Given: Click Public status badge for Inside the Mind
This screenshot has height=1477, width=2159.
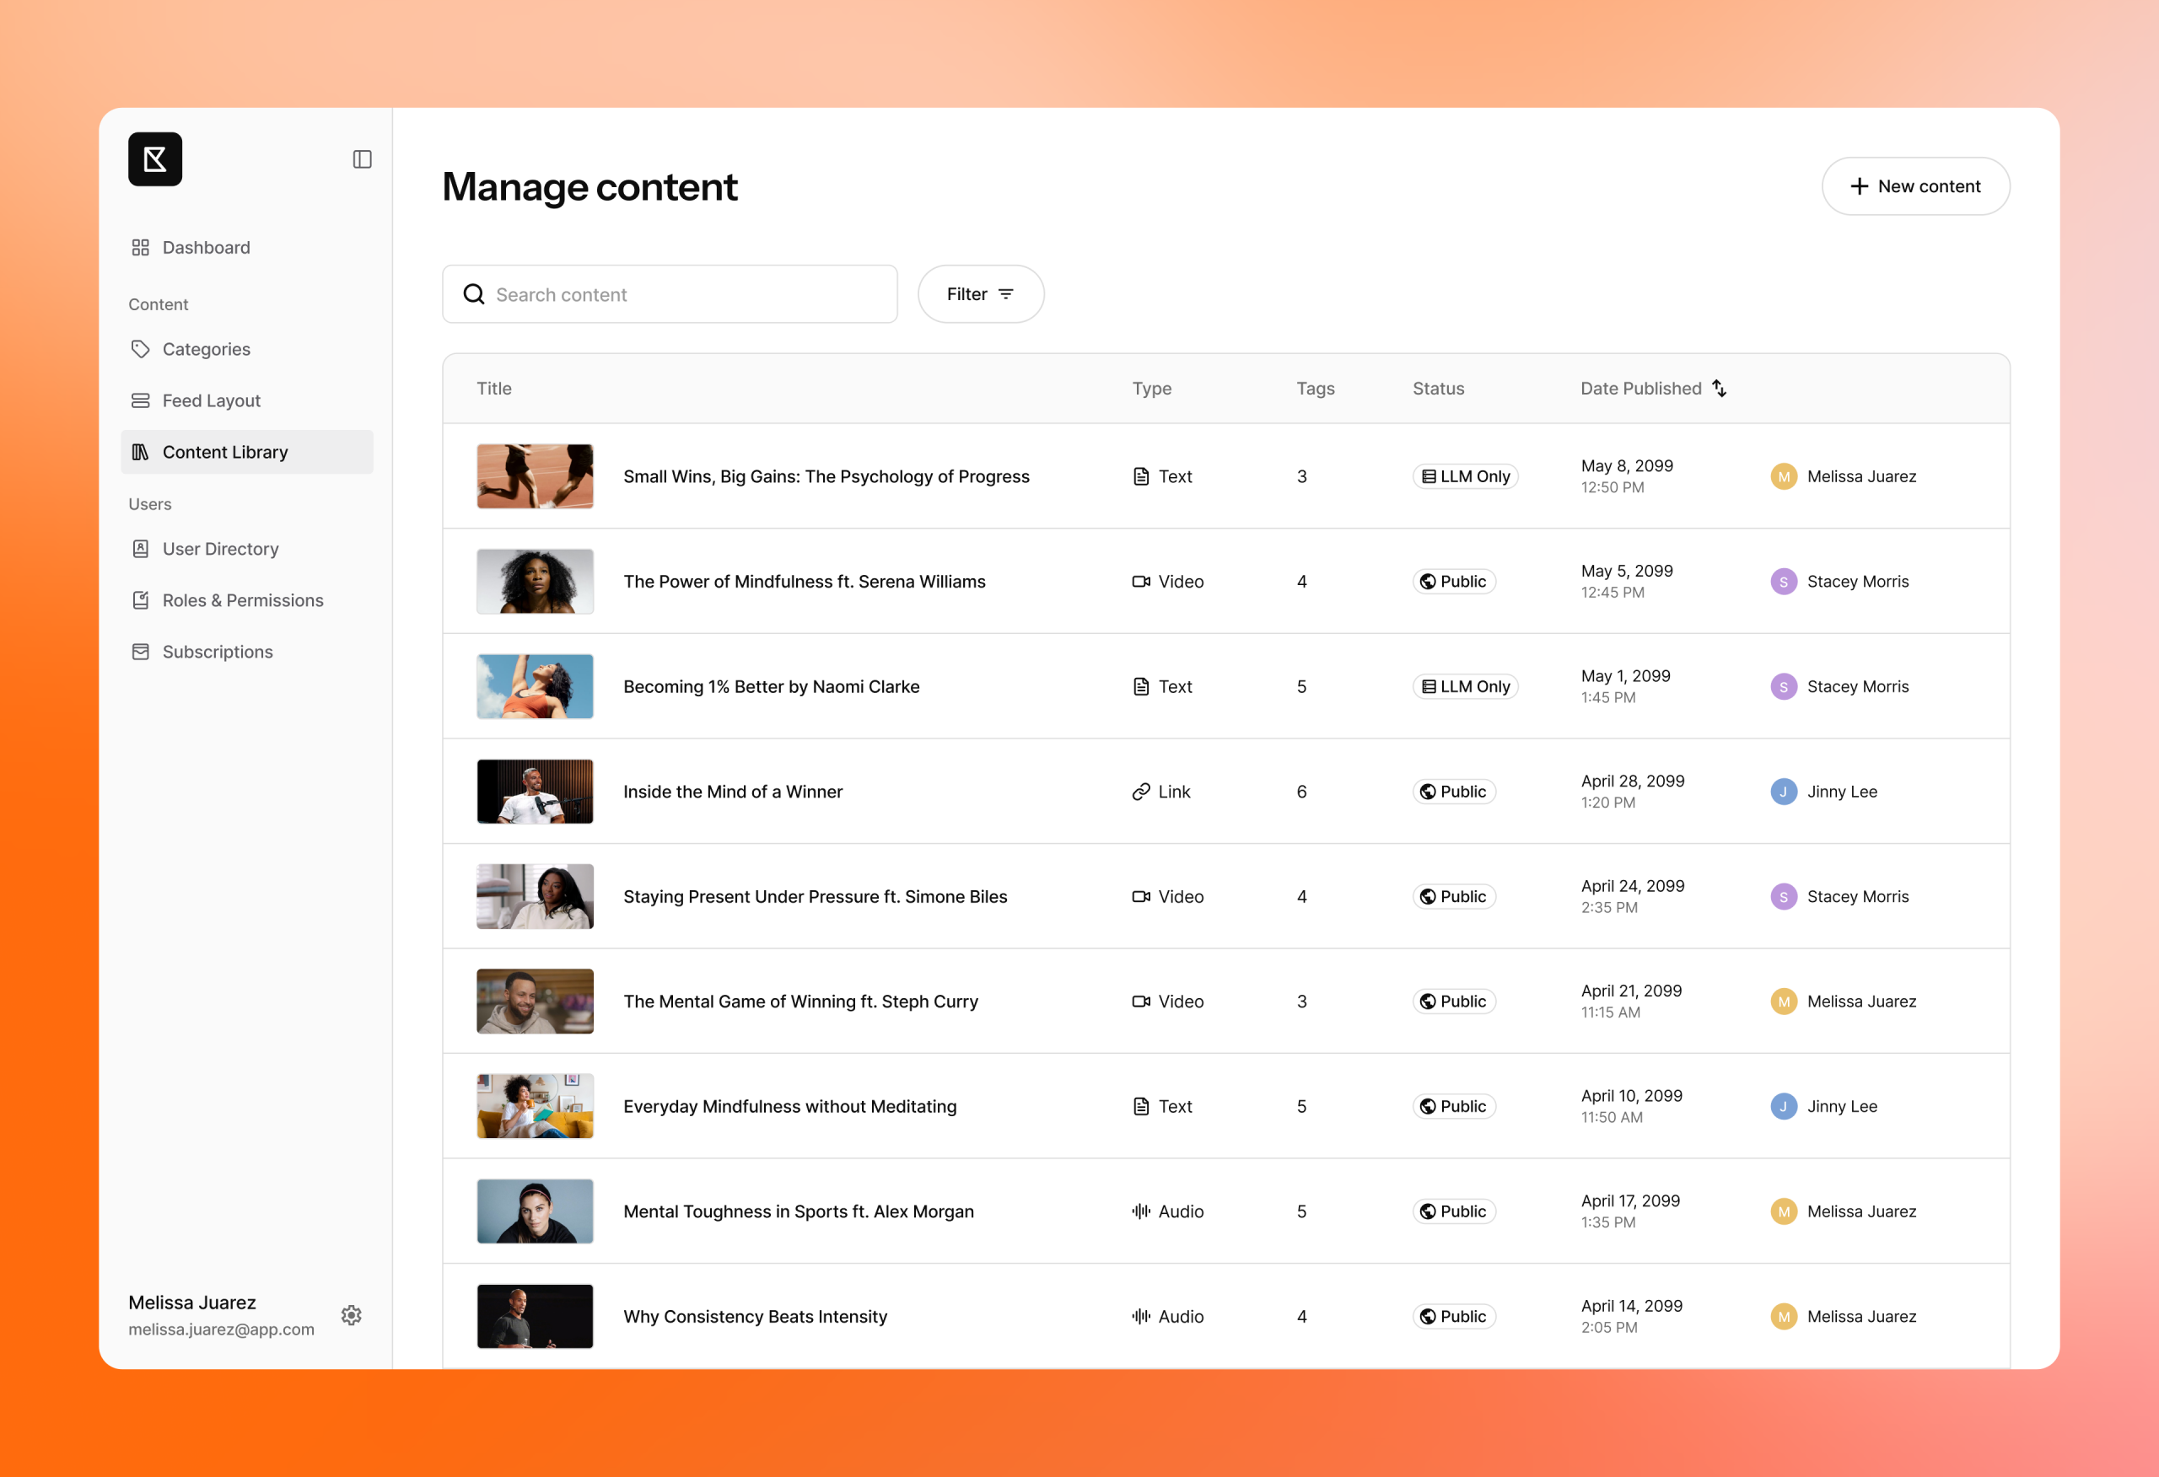Looking at the screenshot, I should tap(1454, 792).
